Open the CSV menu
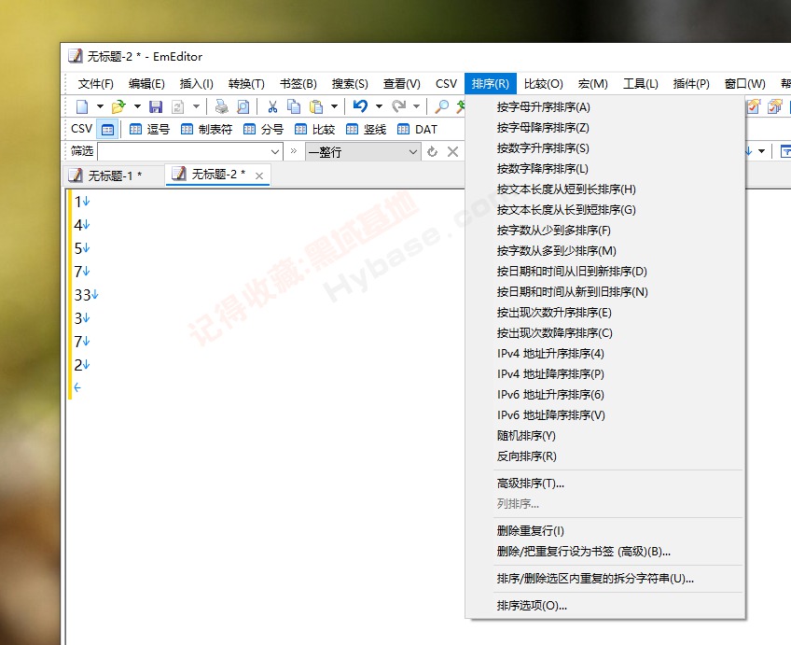 (446, 84)
